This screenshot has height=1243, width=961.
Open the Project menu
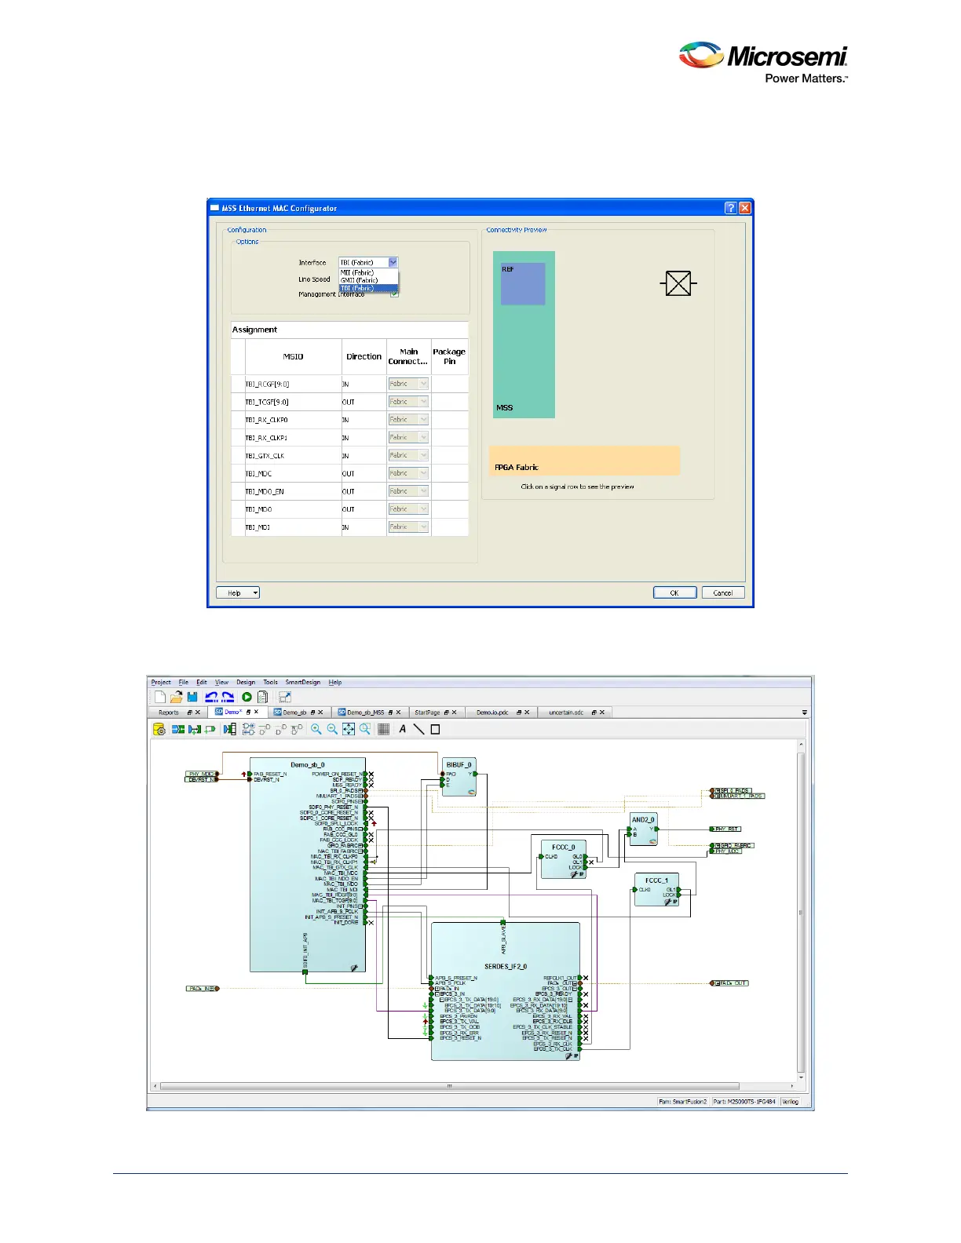(161, 682)
